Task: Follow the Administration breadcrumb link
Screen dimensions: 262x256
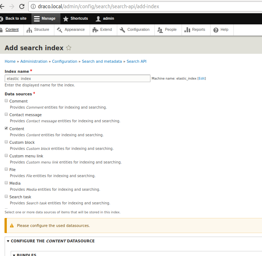Action: point(34,62)
